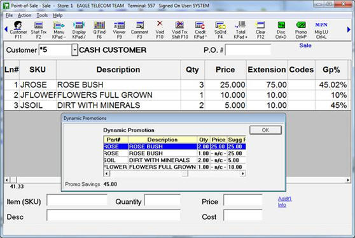
Task: Open the Viewer F9 tool
Action: tap(119, 30)
